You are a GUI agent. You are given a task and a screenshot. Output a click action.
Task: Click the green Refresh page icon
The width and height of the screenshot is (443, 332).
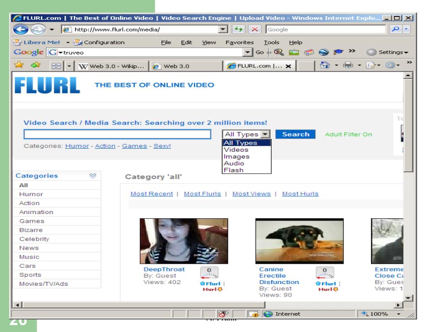point(238,29)
